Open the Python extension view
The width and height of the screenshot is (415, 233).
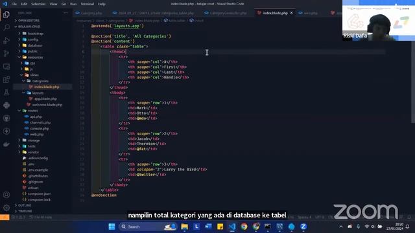(x=6, y=105)
